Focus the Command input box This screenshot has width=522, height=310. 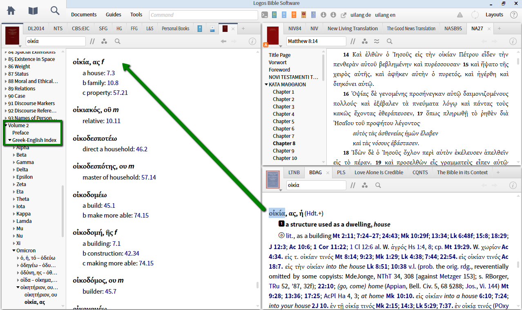coord(203,15)
